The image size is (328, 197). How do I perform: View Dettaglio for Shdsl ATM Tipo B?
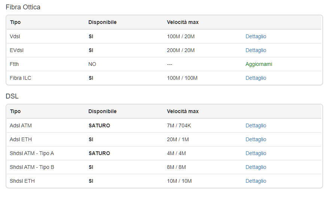[256, 167]
